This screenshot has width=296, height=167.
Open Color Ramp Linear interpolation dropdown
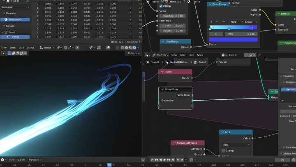251,22
